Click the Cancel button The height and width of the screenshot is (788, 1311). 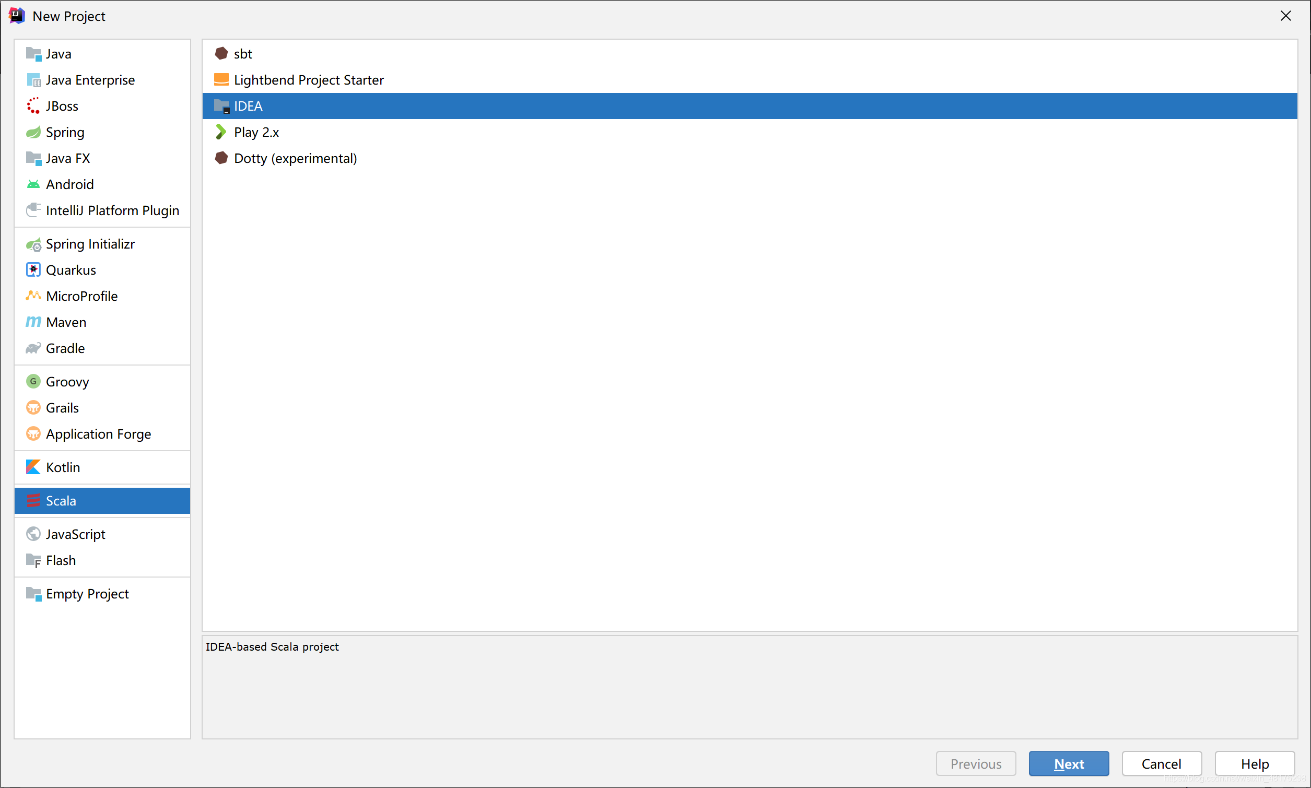click(1161, 763)
